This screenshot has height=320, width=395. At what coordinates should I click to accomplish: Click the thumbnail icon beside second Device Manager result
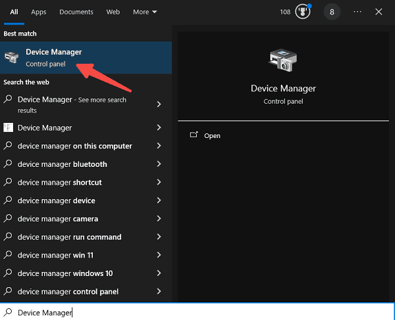click(x=8, y=127)
